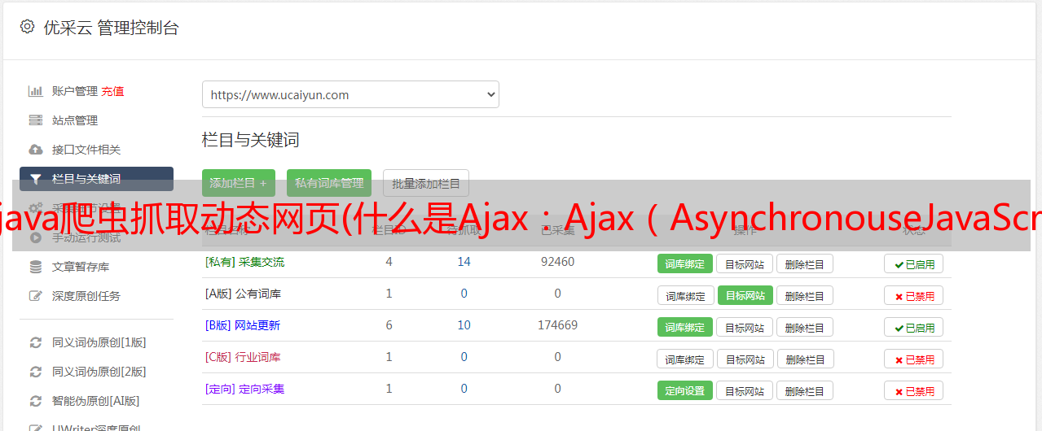Image resolution: width=1042 pixels, height=431 pixels.
Task: Click the gear icon beside 优采云 管理控制台
Action: click(x=27, y=27)
